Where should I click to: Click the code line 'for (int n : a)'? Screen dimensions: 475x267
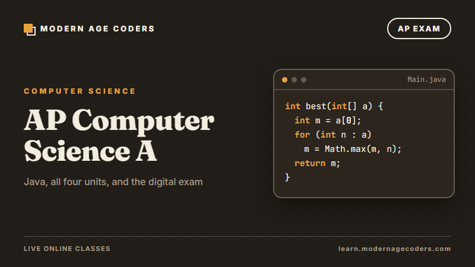[x=333, y=135]
